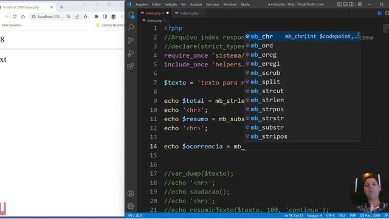Reload the localhost page in browser
Viewport: 389px width, 219px height.
tap(15, 16)
